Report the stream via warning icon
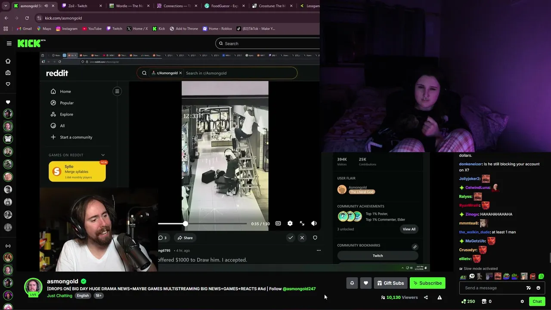 pyautogui.click(x=440, y=298)
